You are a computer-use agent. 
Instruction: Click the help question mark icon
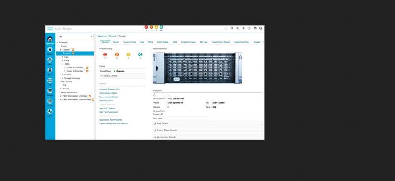[243, 28]
